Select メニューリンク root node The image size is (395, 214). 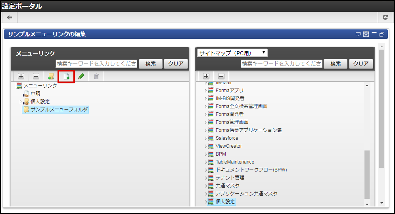40,86
